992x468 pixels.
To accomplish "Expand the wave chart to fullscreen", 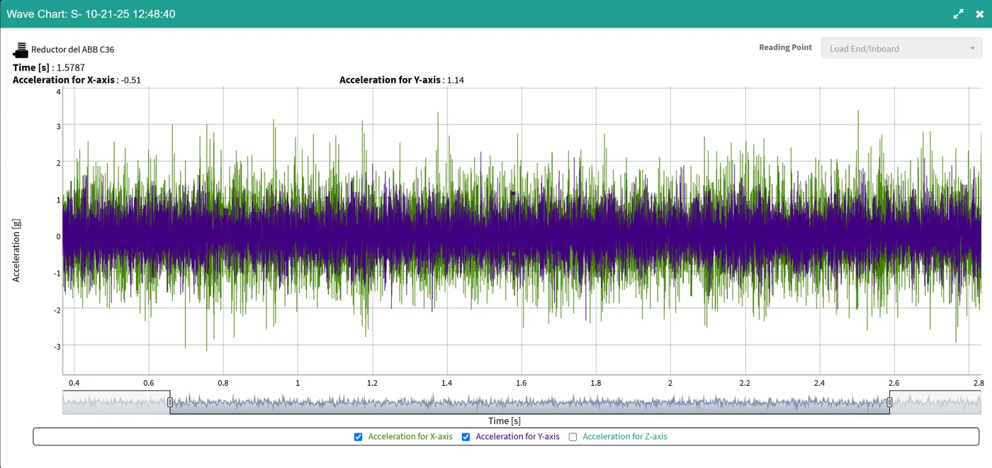I will [958, 14].
